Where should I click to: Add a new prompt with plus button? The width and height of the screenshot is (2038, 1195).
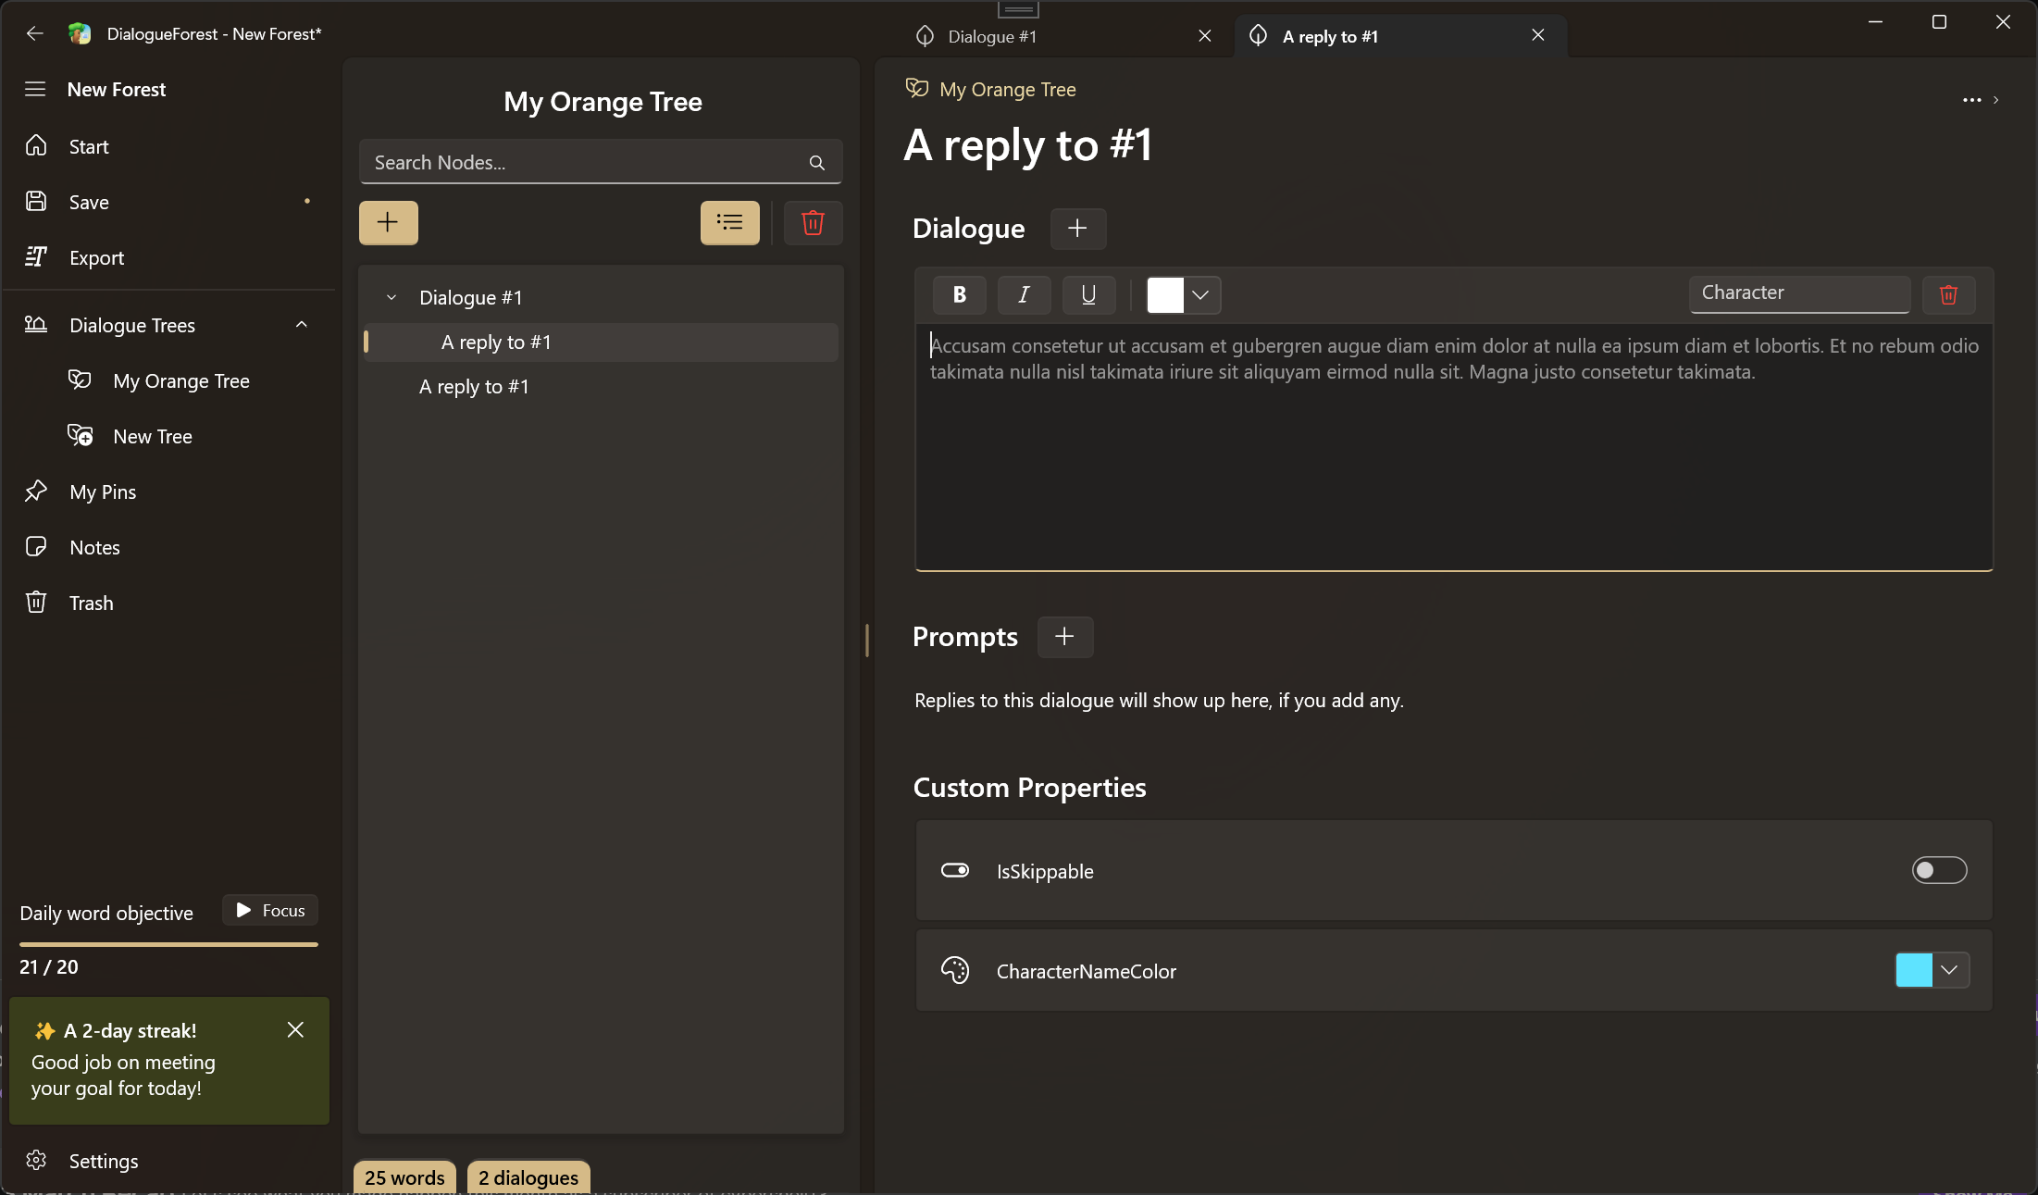point(1064,637)
